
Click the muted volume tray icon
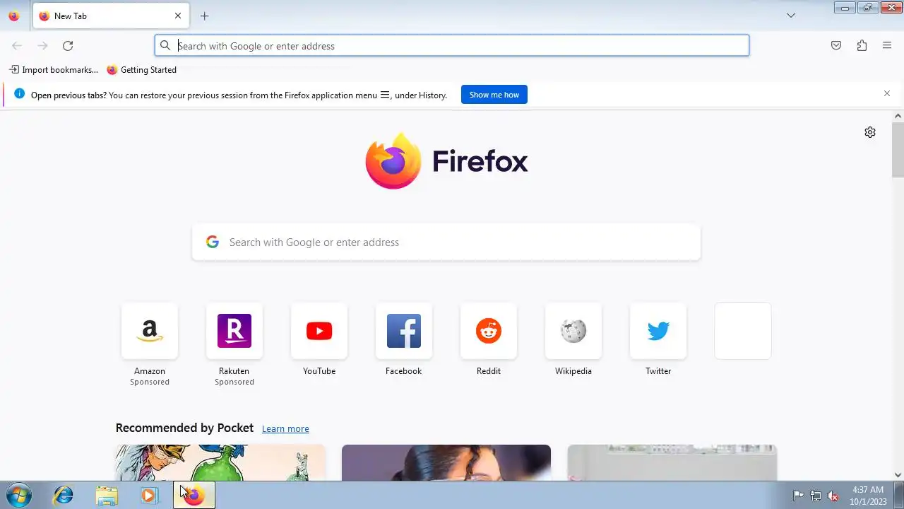click(833, 496)
